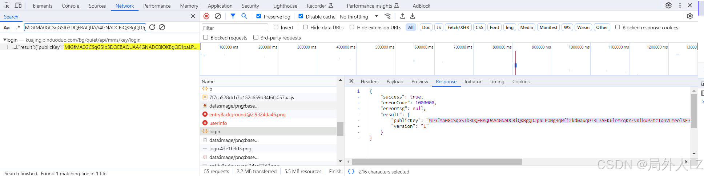Enable Invert filter checkbox
This screenshot has height=176, width=704.
(276, 27)
